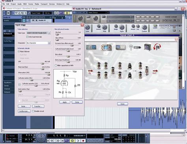This screenshot has width=187, height=144.
Task: Click the red circular arrows reset icon
Action: coord(157,47)
